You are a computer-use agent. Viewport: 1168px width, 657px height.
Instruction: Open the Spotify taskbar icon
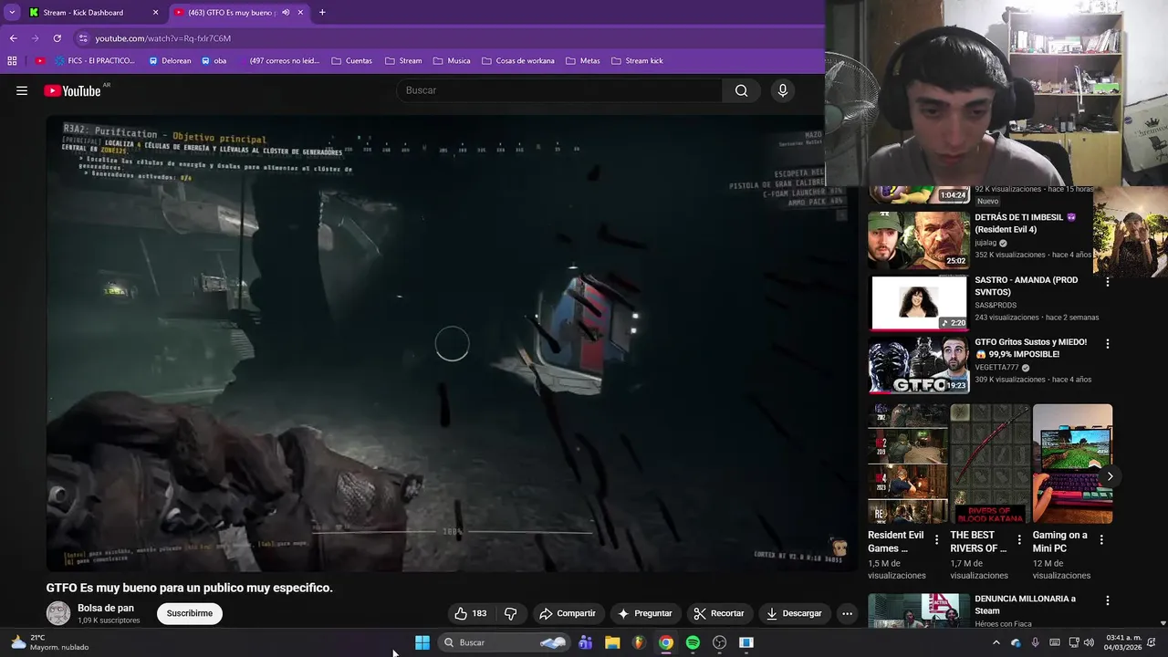tap(693, 642)
